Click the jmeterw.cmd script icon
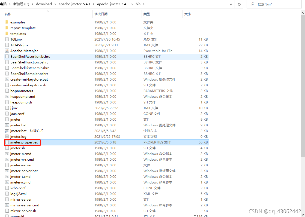This screenshot has width=305, height=217. click(x=7, y=182)
